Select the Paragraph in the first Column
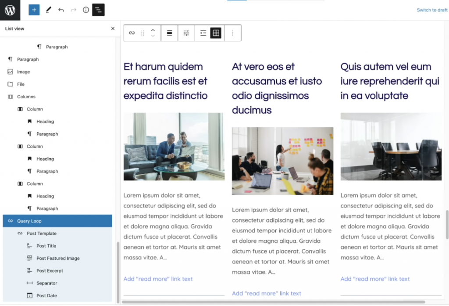The image size is (449, 306). coord(57,134)
